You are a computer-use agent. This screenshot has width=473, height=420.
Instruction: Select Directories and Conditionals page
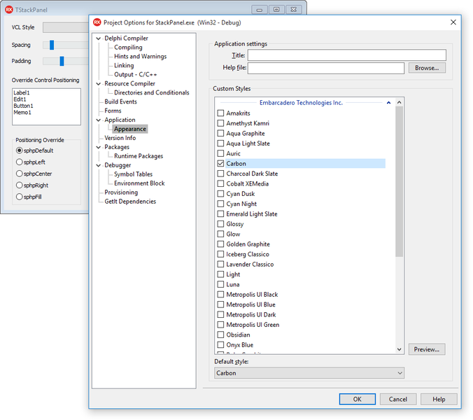point(151,92)
